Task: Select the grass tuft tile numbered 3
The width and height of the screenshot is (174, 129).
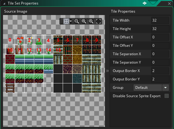Action: pyautogui.click(x=39, y=40)
